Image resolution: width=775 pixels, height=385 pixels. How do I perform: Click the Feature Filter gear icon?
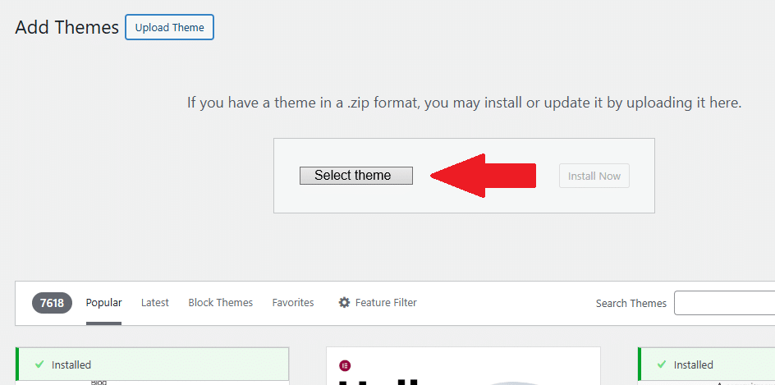point(344,302)
